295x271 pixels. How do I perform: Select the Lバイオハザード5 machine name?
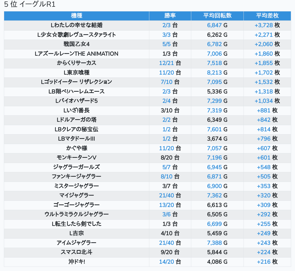click(77, 101)
